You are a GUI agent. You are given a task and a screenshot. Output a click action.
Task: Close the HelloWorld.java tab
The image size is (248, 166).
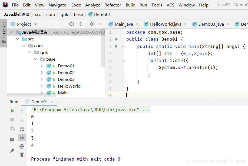point(185,24)
